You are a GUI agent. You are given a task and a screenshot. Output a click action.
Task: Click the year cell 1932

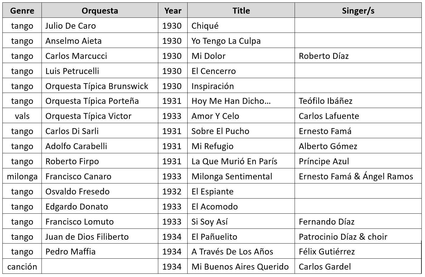click(172, 191)
